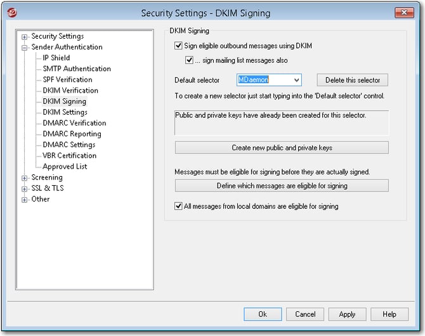This screenshot has width=425, height=336.
Task: Click the public and private keys status box
Action: (282, 122)
